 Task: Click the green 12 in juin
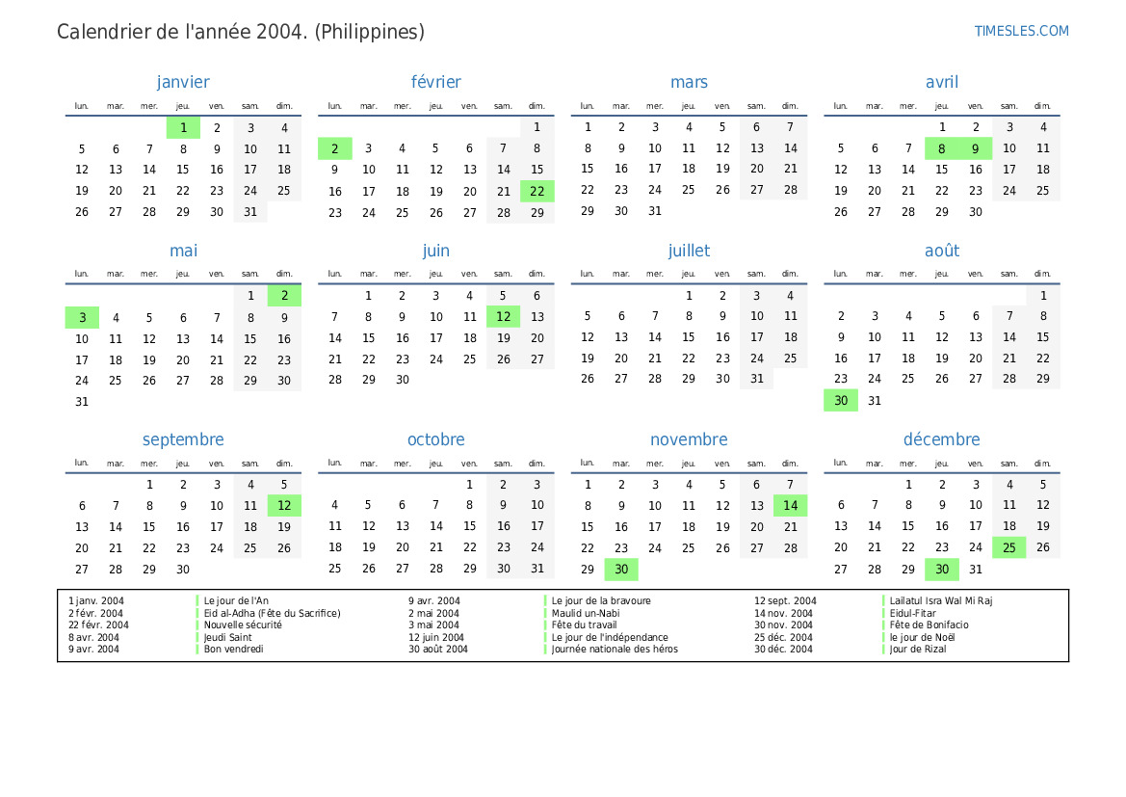[503, 316]
